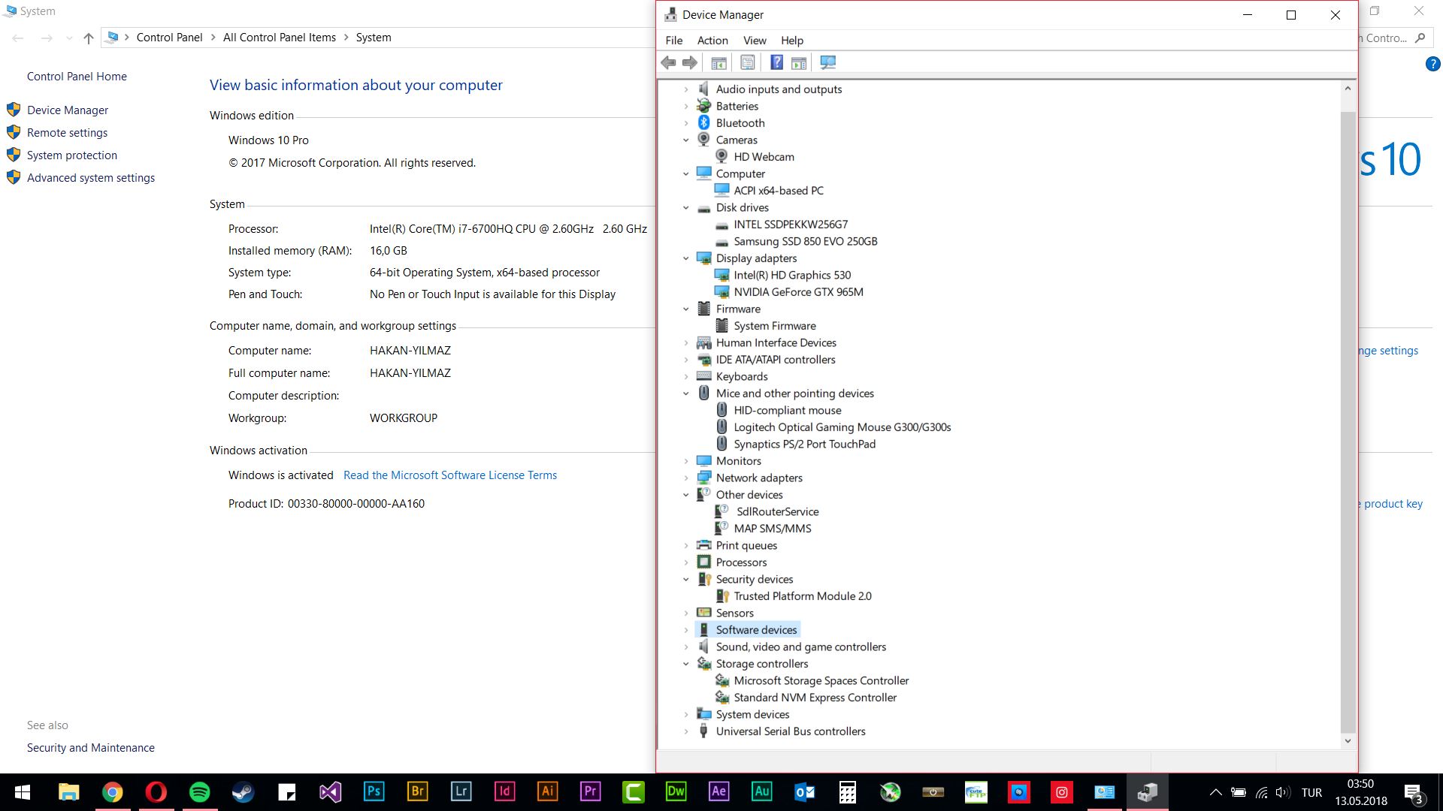Collapse the Cameras category
Viewport: 1443px width, 811px height.
click(x=685, y=140)
